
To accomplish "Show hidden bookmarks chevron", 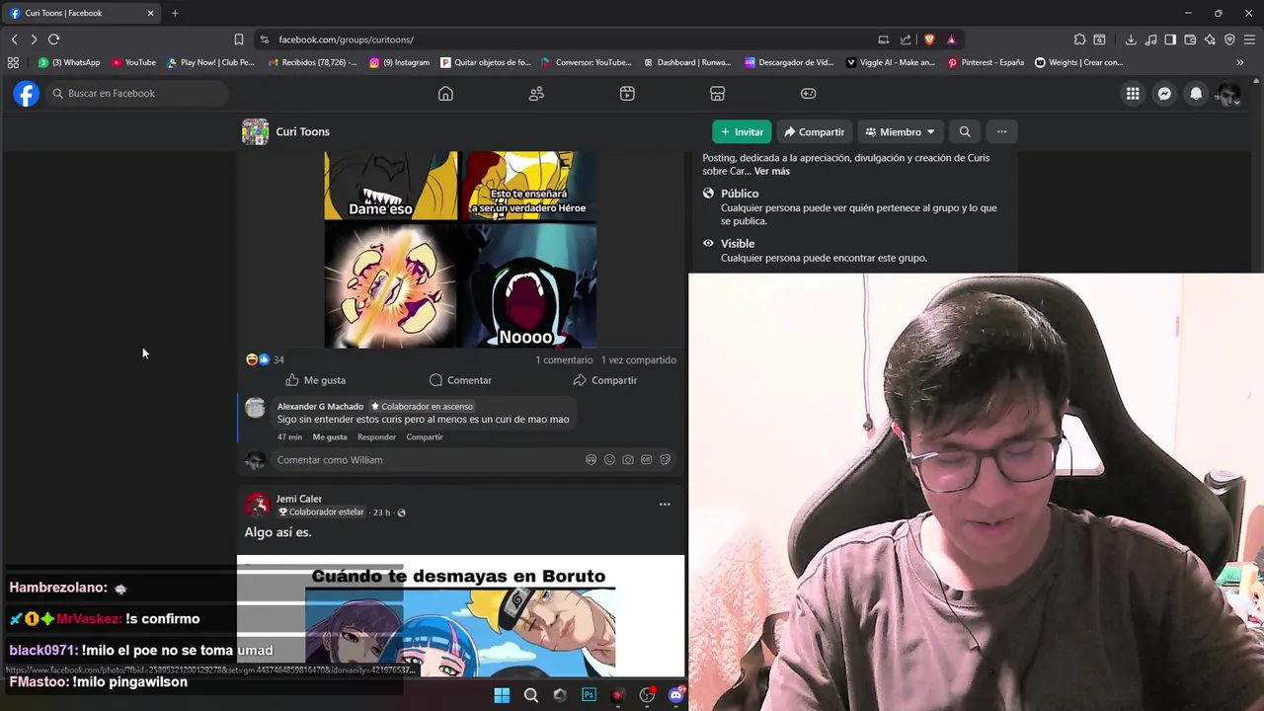I will (x=1240, y=62).
